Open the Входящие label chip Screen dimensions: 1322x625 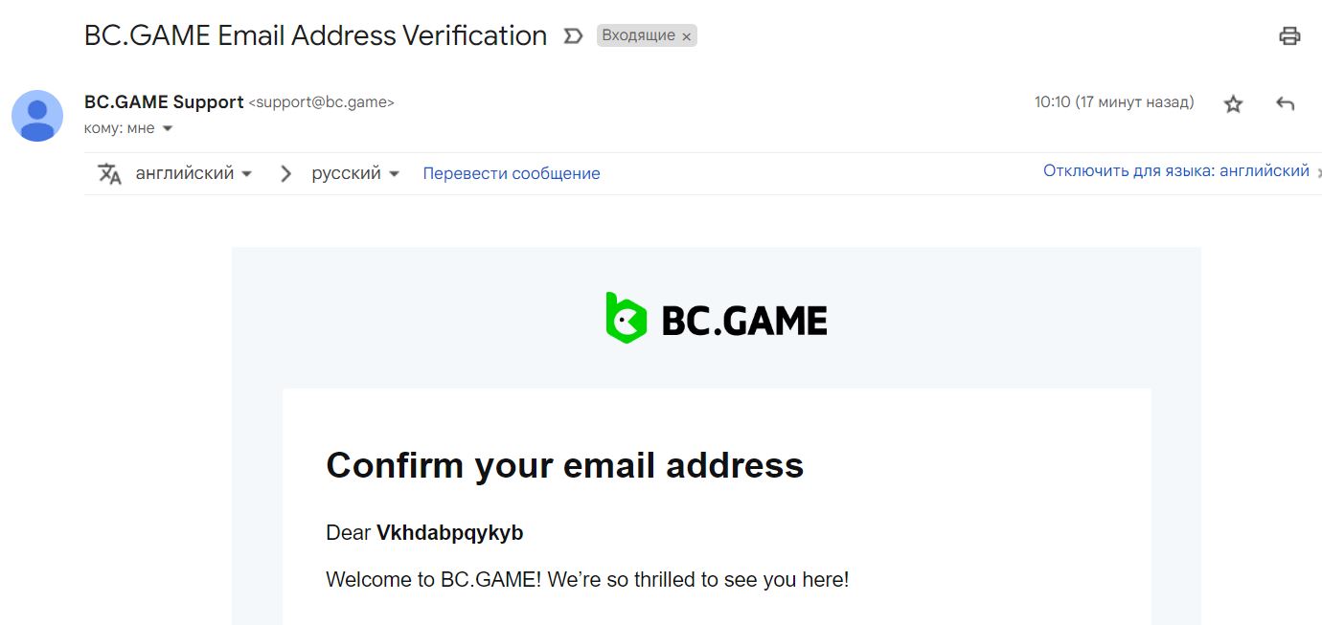639,35
